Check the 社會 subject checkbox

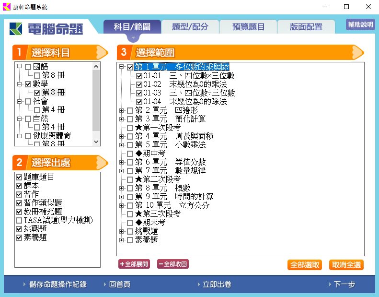[28, 101]
